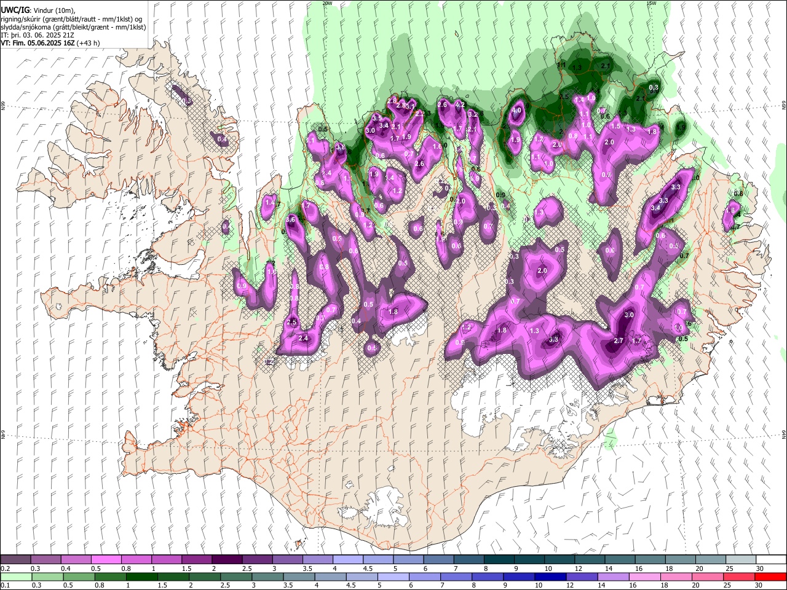Select the upper legend swatch between 25 and 30
787x590 pixels.
(741, 560)
